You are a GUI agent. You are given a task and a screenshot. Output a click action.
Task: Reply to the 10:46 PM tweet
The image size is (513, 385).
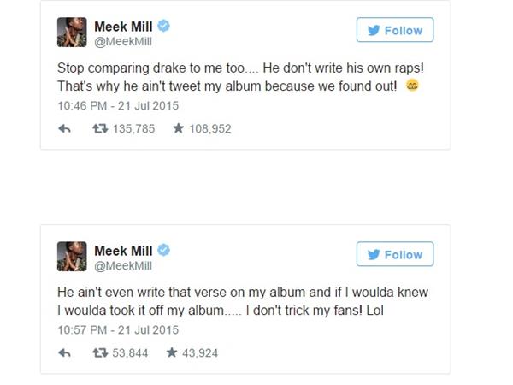click(x=63, y=129)
